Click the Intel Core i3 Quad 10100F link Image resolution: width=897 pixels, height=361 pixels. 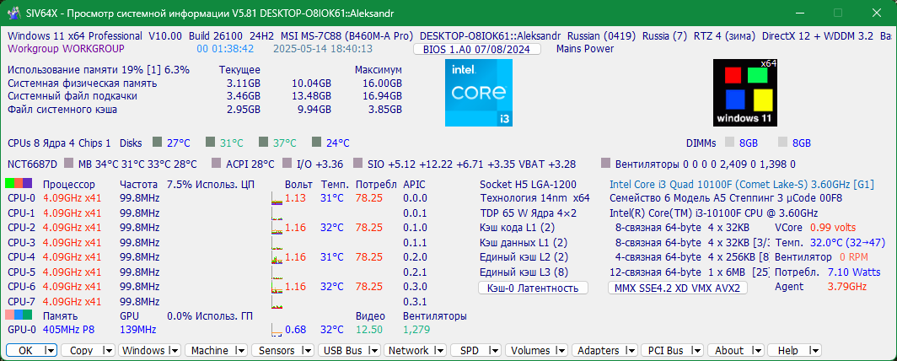(x=685, y=184)
